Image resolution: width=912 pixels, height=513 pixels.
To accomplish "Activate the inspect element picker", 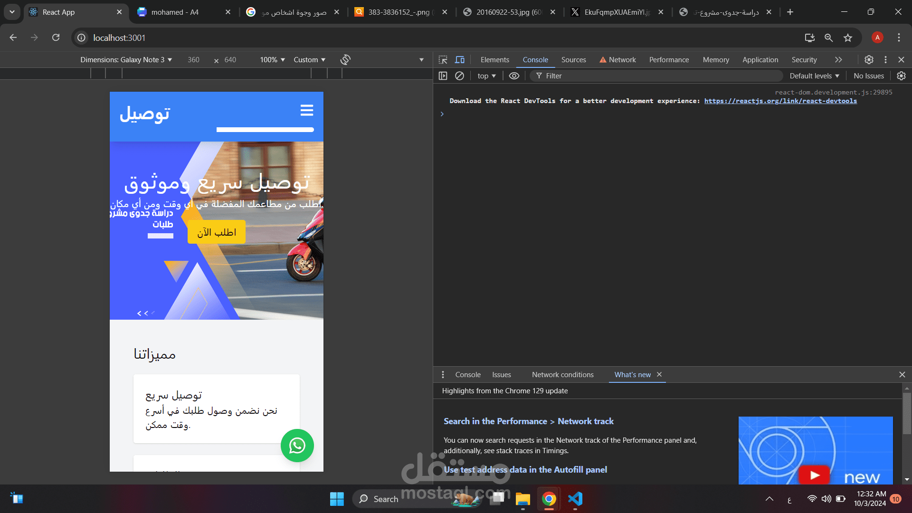I will click(443, 59).
